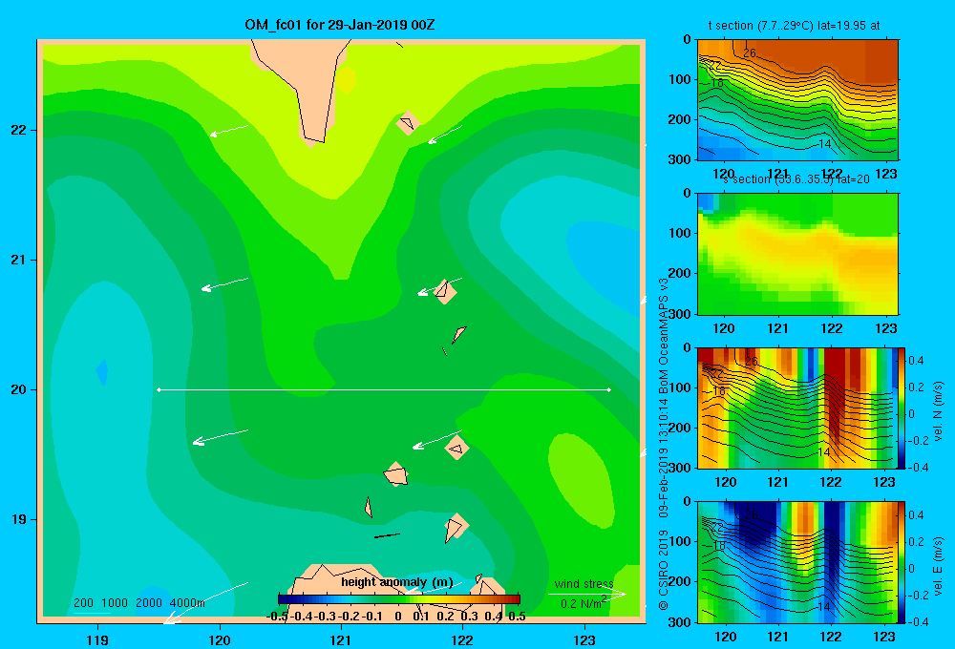Click the vel. N color scale bar

(902, 408)
